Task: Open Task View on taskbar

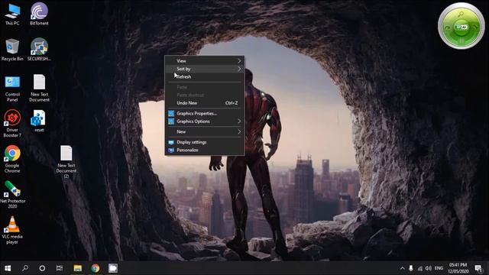Action: click(60, 268)
